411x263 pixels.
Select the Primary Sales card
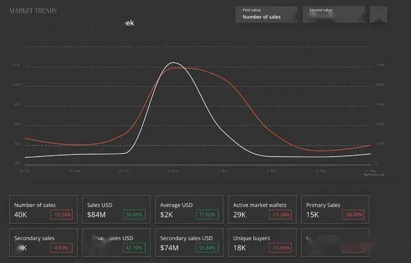pyautogui.click(x=334, y=210)
